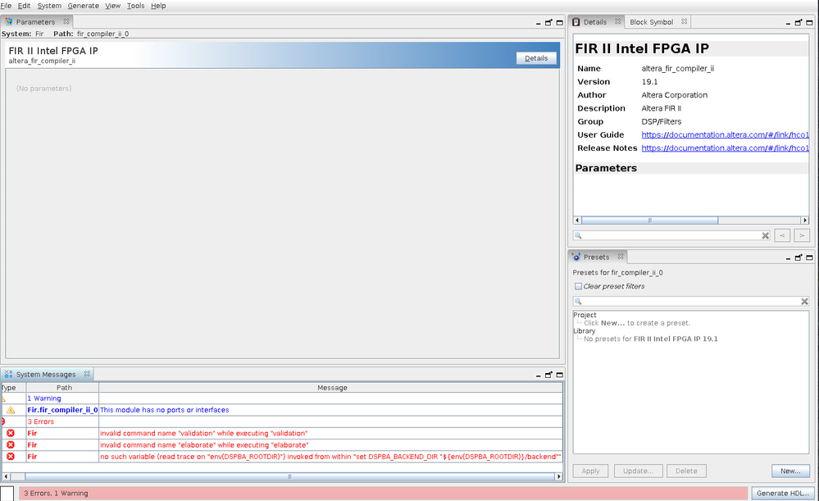Open the System menu
The width and height of the screenshot is (819, 501).
tap(49, 6)
